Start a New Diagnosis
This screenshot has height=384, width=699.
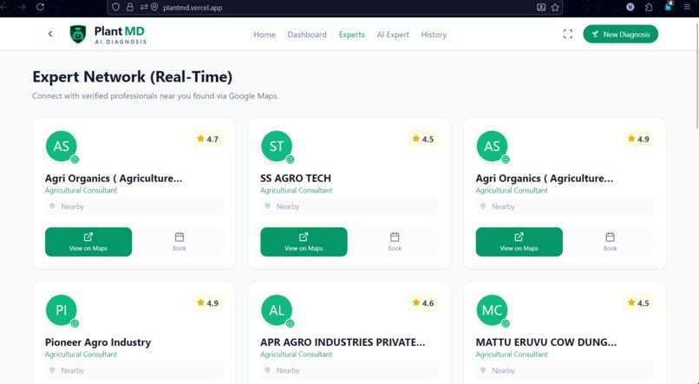pyautogui.click(x=621, y=35)
